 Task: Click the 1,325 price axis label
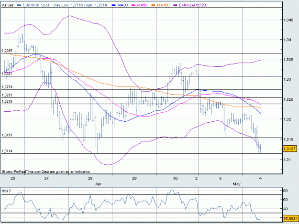tap(288, 99)
